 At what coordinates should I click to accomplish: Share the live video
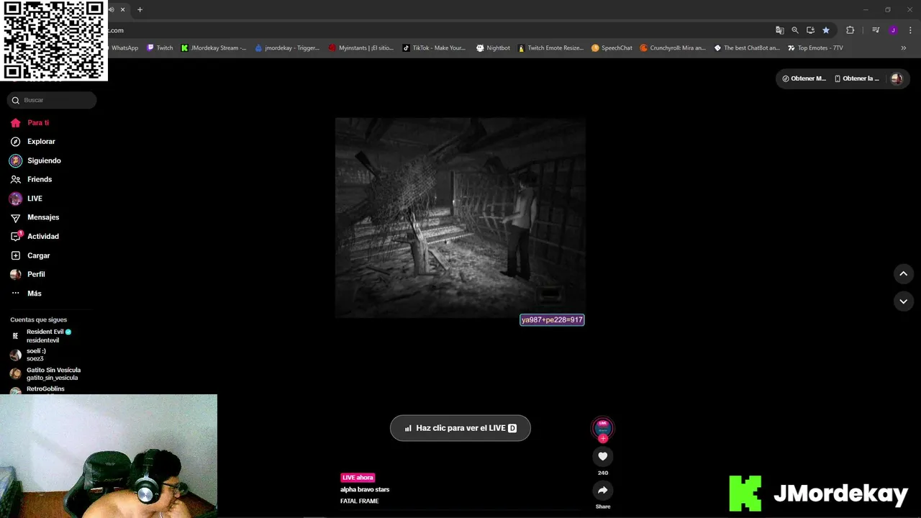[603, 490]
